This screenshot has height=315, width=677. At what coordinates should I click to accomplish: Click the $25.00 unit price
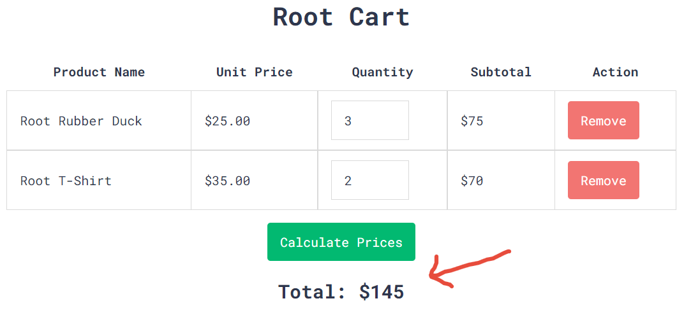click(227, 121)
